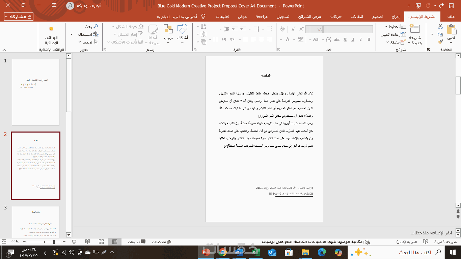Screen dimensions: 461x259
Task: Start Slide Show from status bar icon
Action: point(74,242)
